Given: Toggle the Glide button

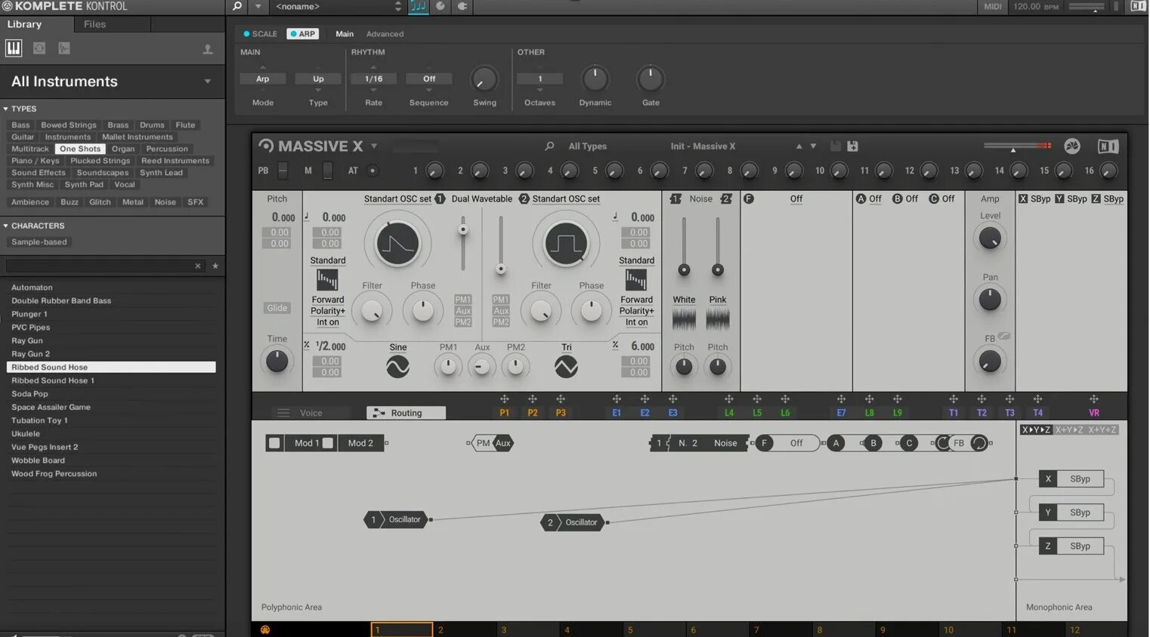Looking at the screenshot, I should [277, 308].
